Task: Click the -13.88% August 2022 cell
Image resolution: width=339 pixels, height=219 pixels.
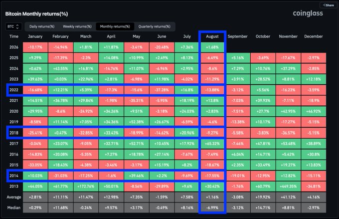Action: click(x=212, y=90)
